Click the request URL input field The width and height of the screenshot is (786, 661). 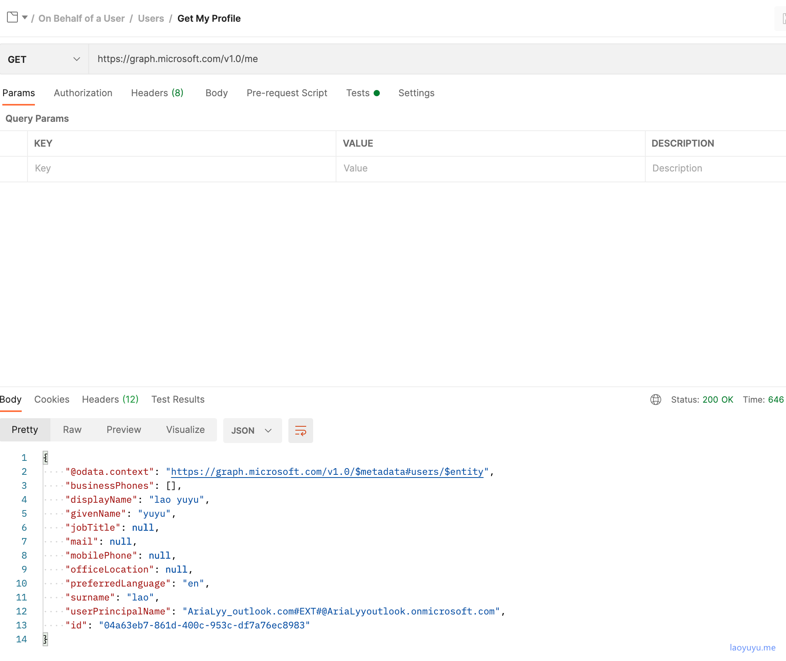pyautogui.click(x=437, y=59)
